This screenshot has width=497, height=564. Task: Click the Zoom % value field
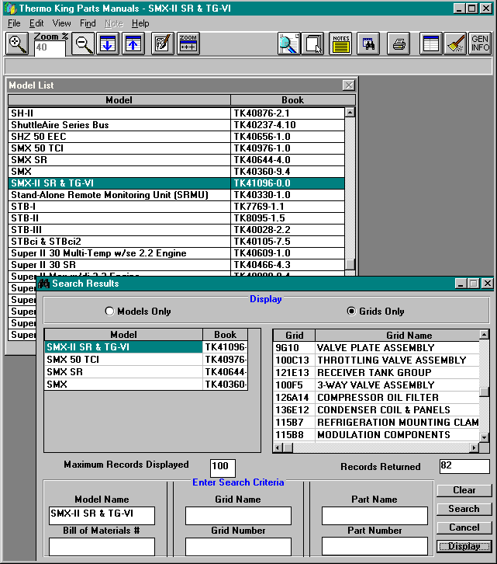50,48
